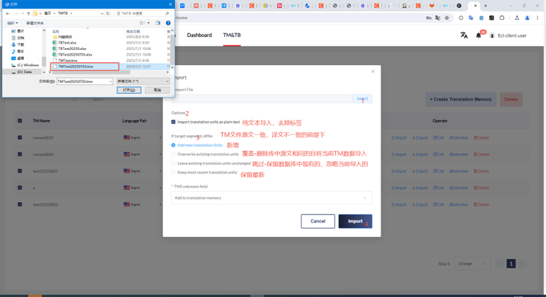
Task: Switch to the Dashboard tab
Action: pyautogui.click(x=199, y=35)
